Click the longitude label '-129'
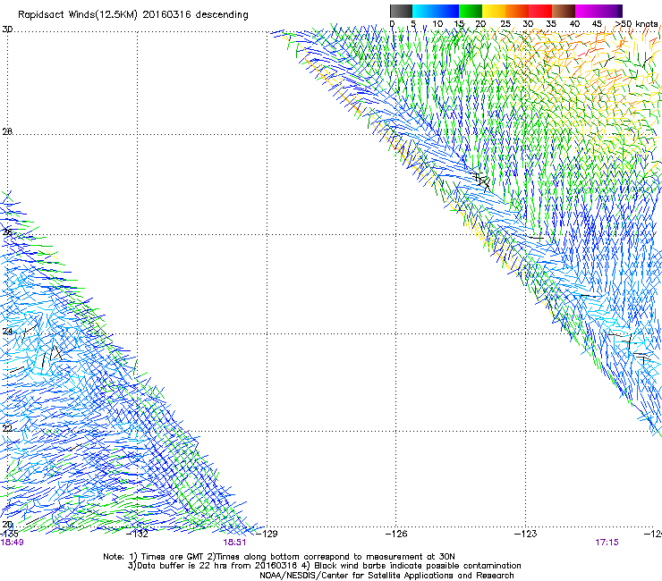This screenshot has width=662, height=581. 267,534
